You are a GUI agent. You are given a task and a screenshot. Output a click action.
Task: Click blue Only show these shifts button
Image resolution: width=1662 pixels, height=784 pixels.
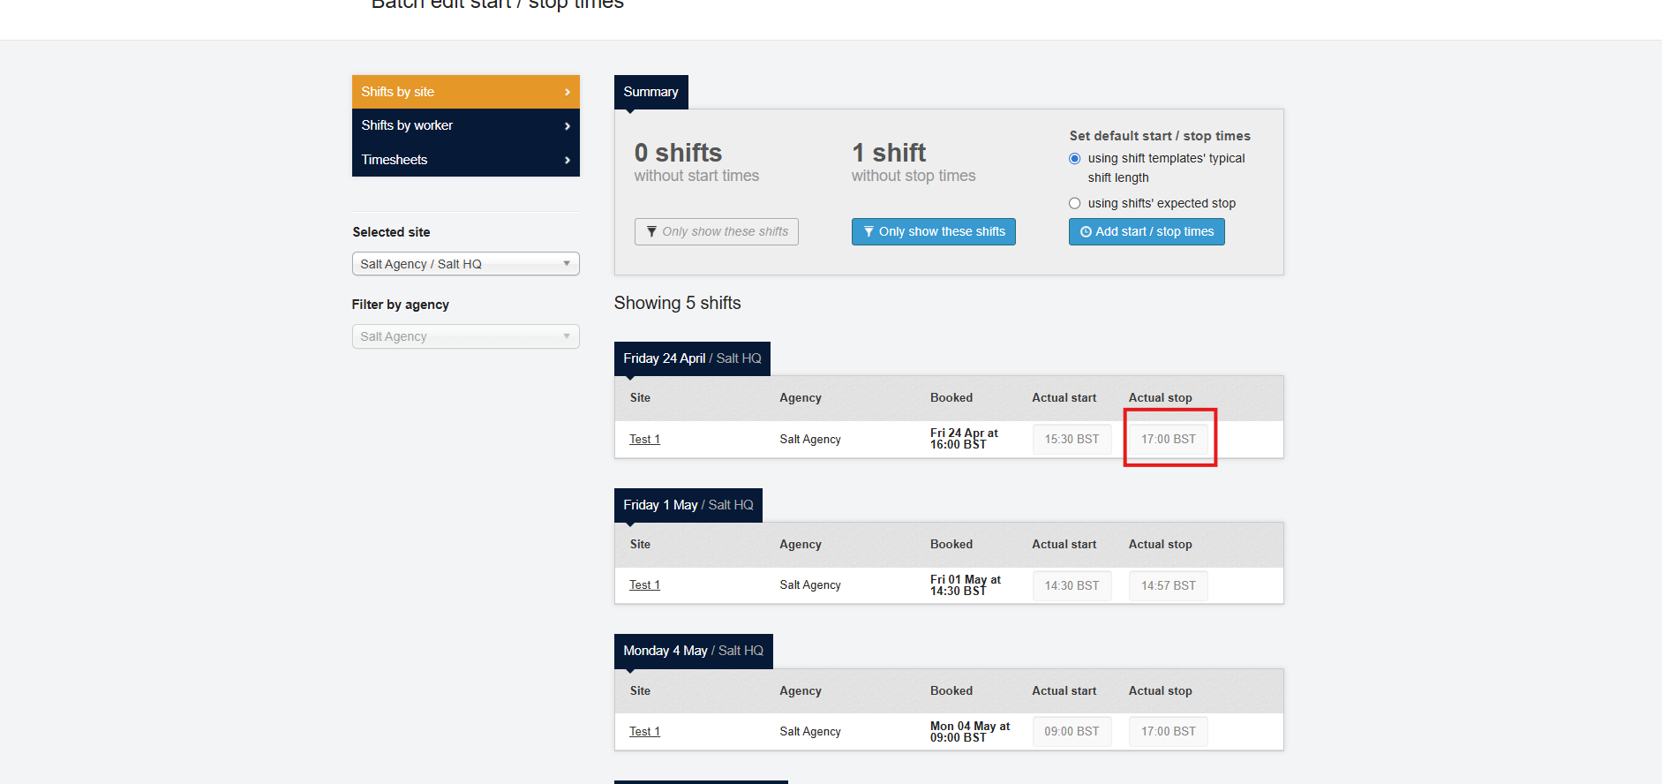(x=933, y=231)
